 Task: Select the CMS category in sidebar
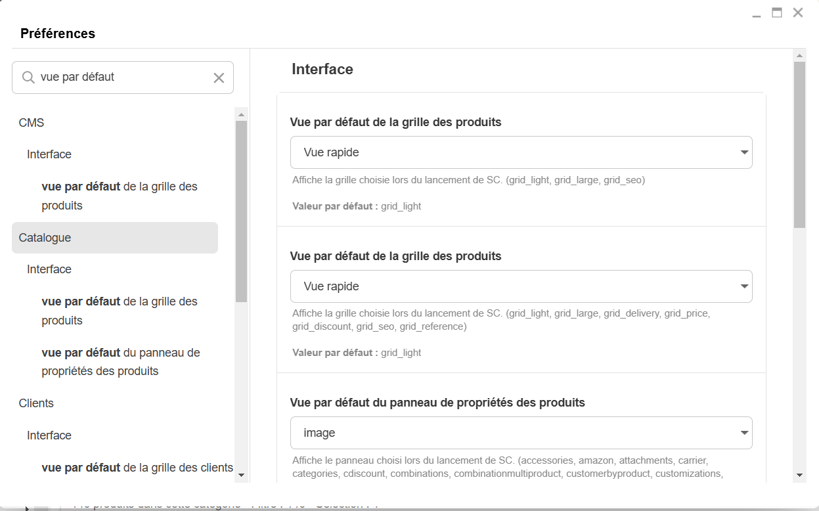(32, 123)
